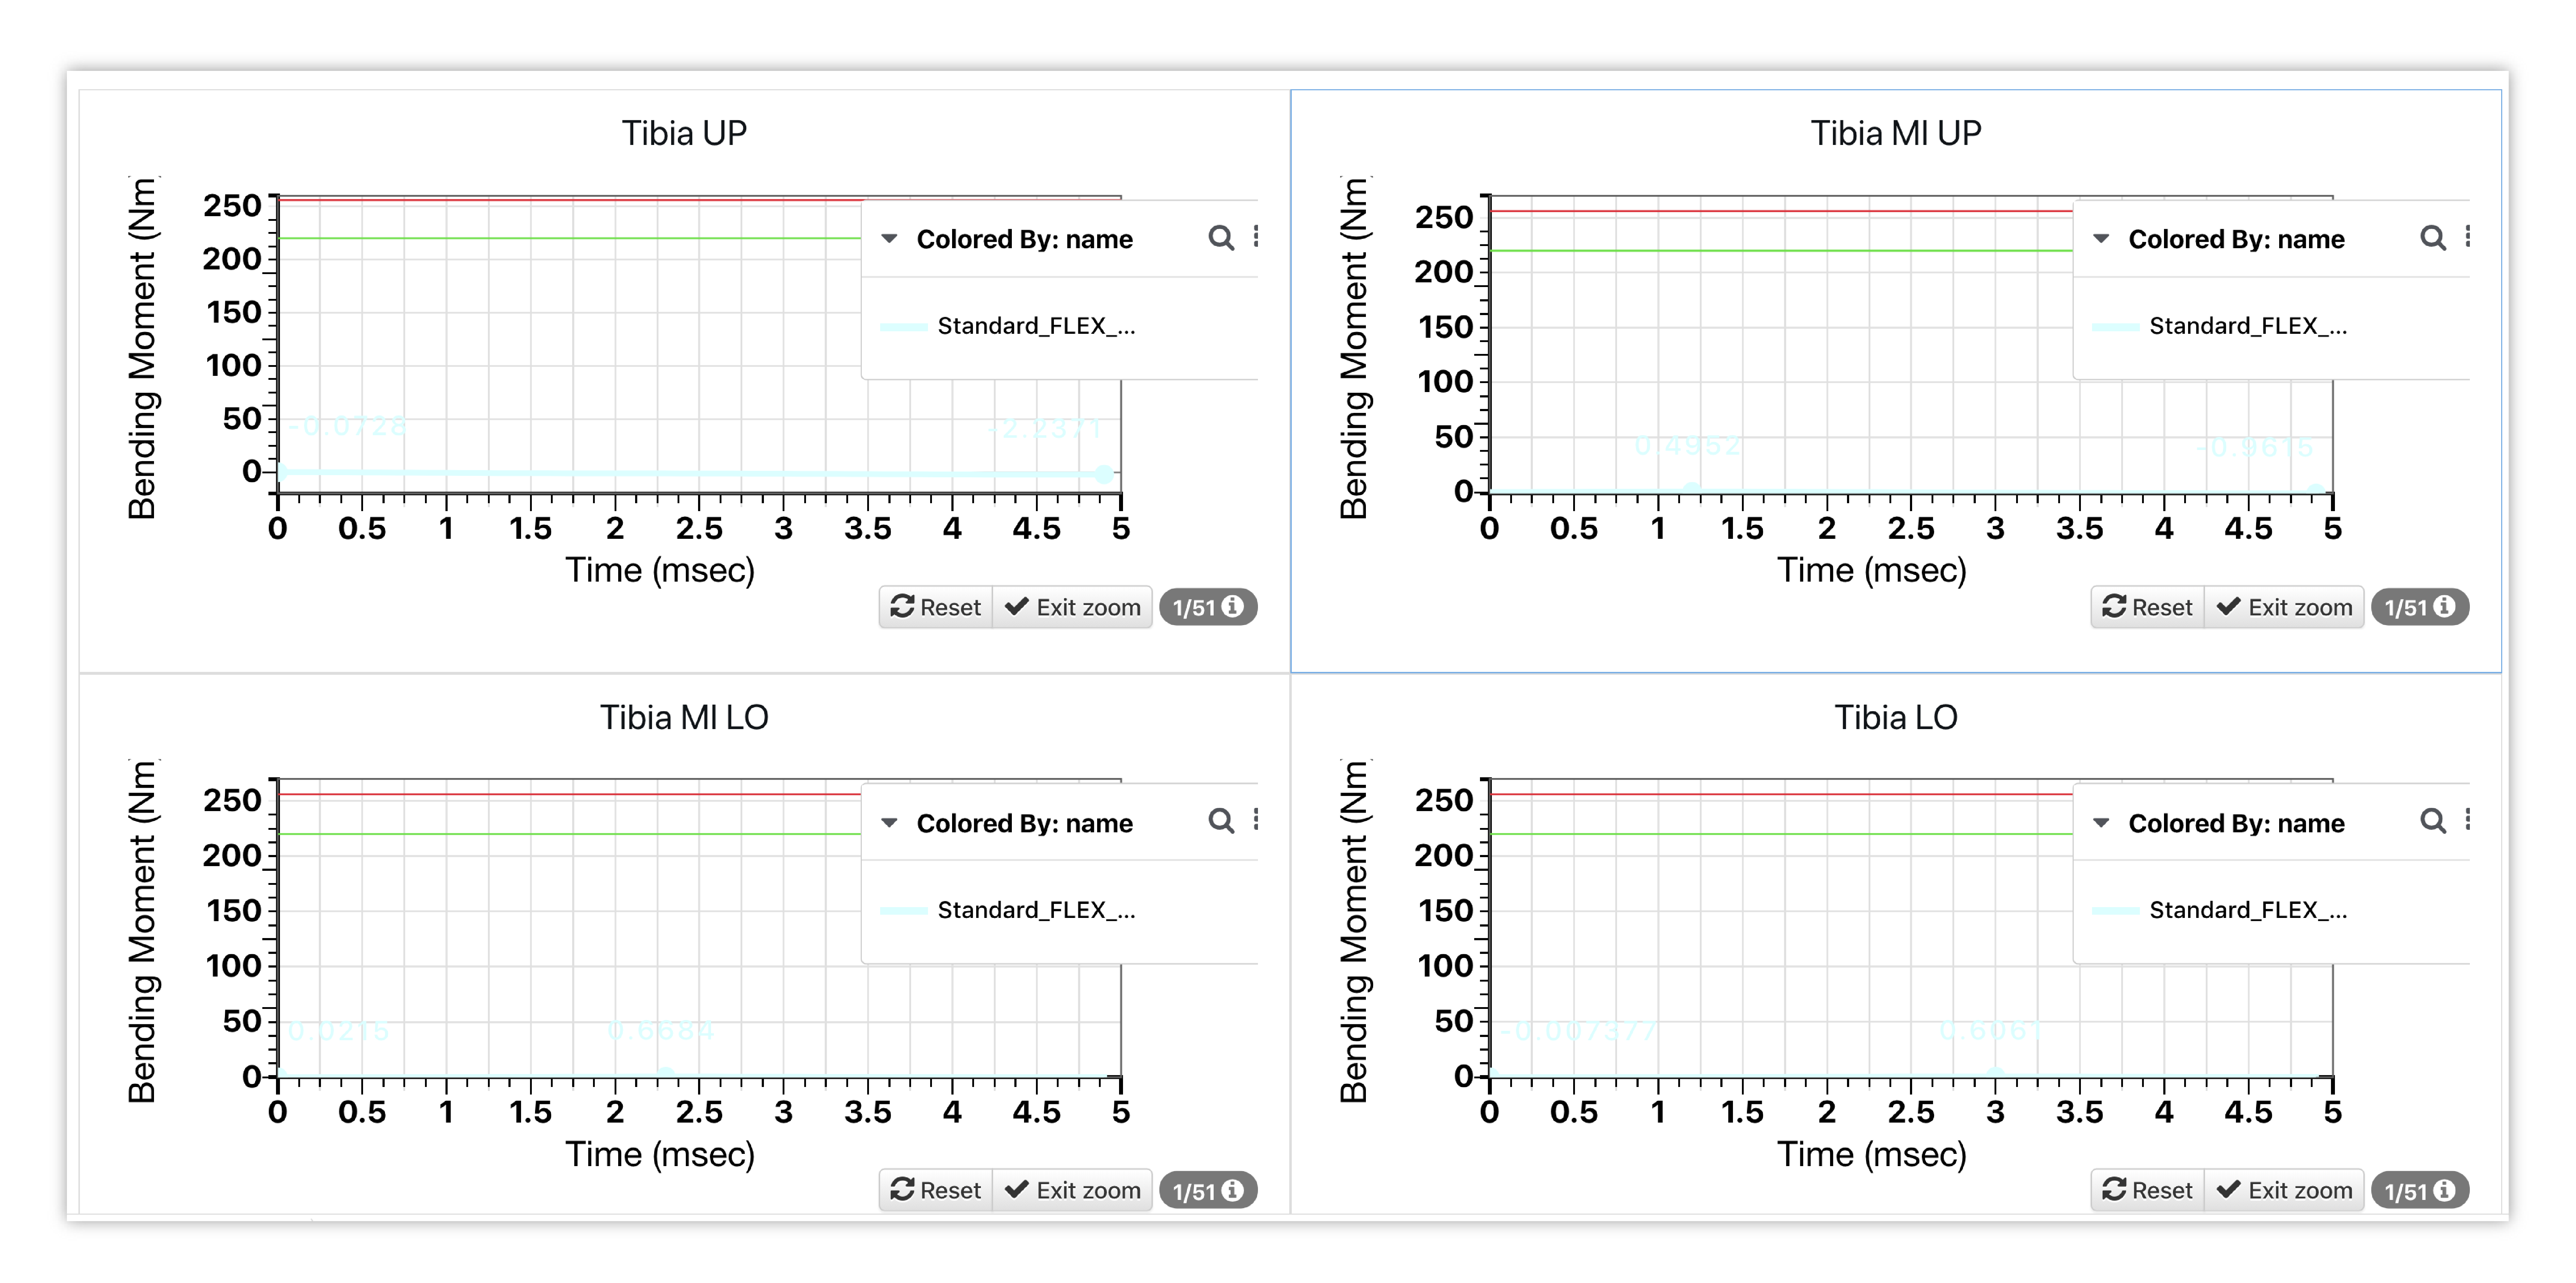Click the 1/51 info badge in Tibia MI UP

coord(2420,608)
